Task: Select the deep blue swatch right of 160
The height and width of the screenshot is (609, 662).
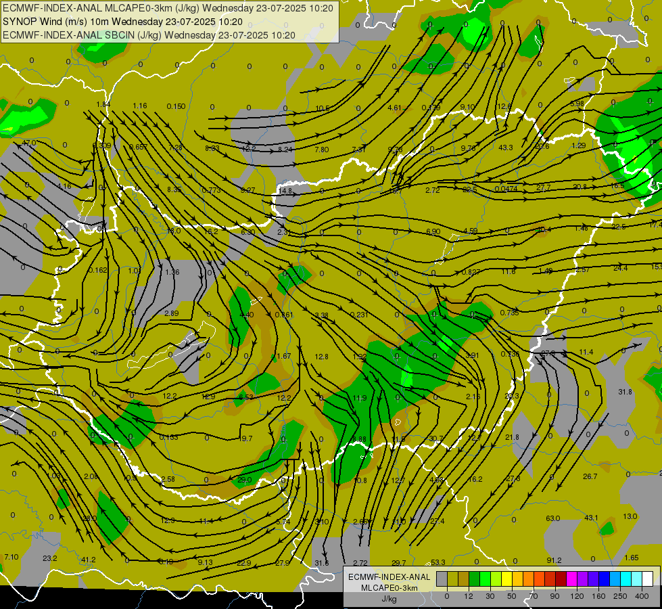Action: point(605,579)
